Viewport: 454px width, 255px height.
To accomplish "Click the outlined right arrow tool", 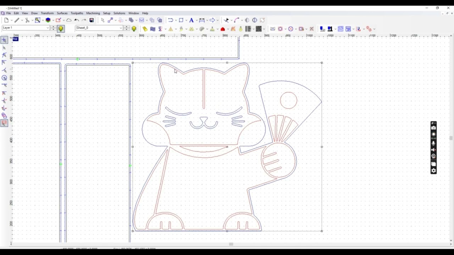I will [212, 20].
